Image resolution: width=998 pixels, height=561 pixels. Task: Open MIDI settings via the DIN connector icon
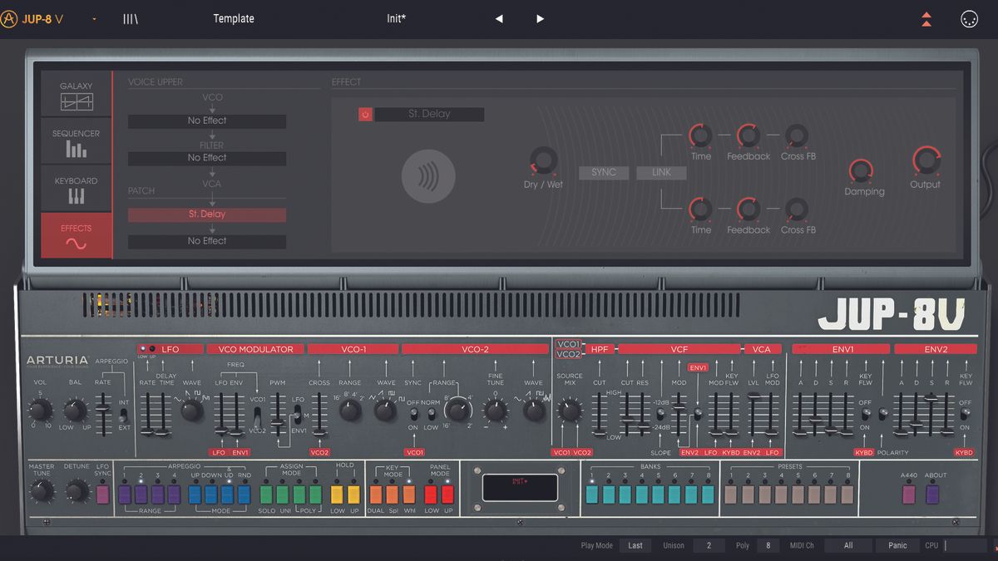tap(970, 18)
